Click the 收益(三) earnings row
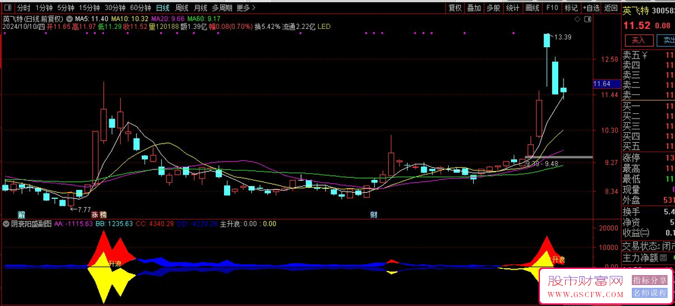 pos(649,233)
